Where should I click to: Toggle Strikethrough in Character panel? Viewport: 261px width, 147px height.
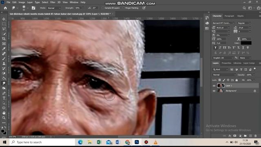248,48
